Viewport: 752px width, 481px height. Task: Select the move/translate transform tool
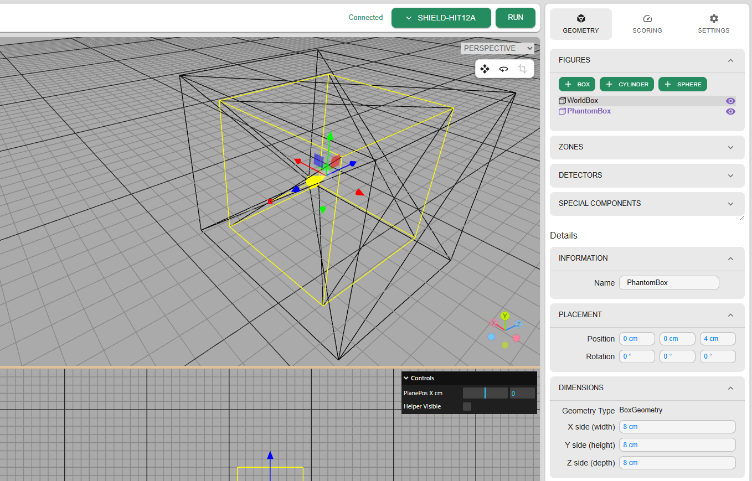[485, 69]
